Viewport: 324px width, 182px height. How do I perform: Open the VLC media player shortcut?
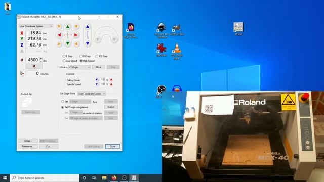(x=177, y=52)
